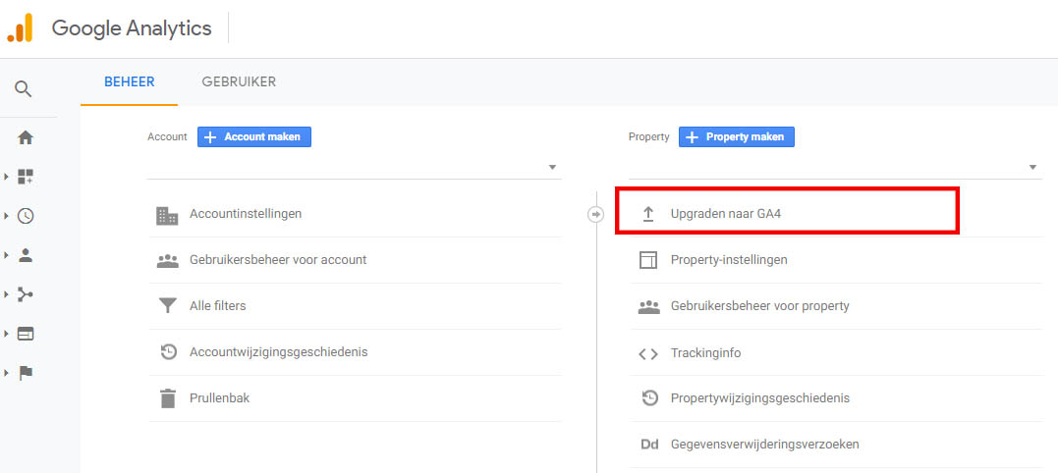Click the circular arrow between Account and Property columns
Viewport: 1058px width, 473px height.
pyautogui.click(x=595, y=214)
